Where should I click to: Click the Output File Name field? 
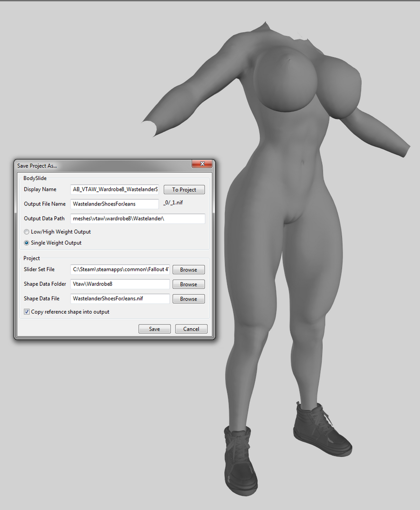[x=114, y=204]
